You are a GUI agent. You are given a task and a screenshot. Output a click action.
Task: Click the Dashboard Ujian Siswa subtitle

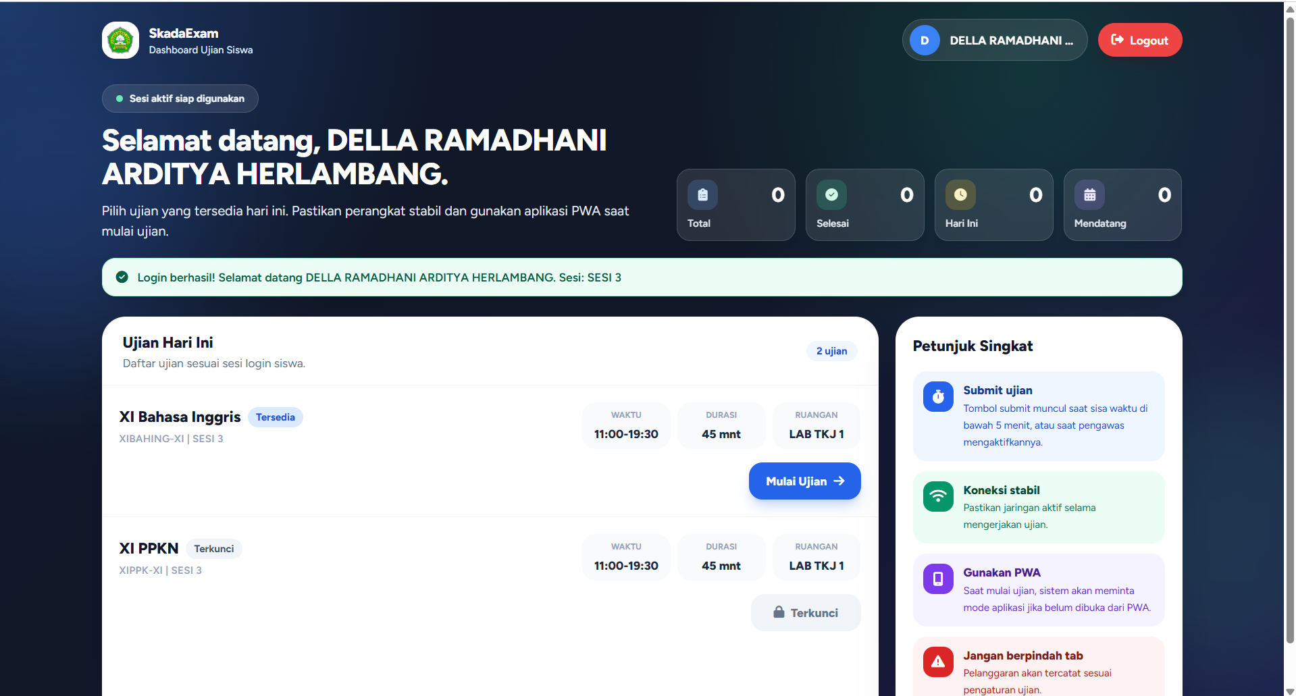201,50
